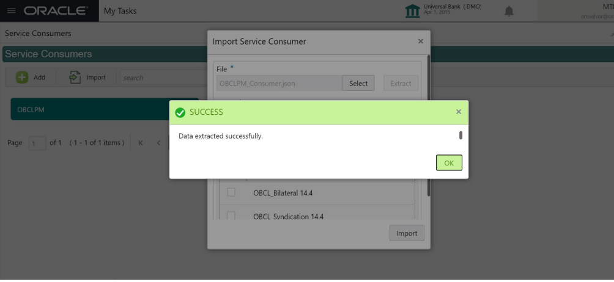Click the dialog vertical scrollbar
Image resolution: width=614 pixels, height=282 pixels.
[x=428, y=125]
